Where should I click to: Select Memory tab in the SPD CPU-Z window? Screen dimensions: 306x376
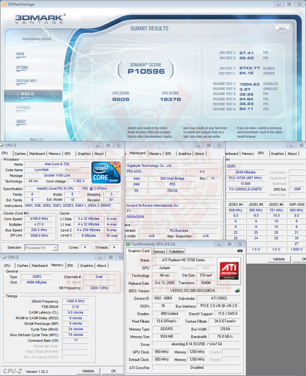[x=248, y=154]
